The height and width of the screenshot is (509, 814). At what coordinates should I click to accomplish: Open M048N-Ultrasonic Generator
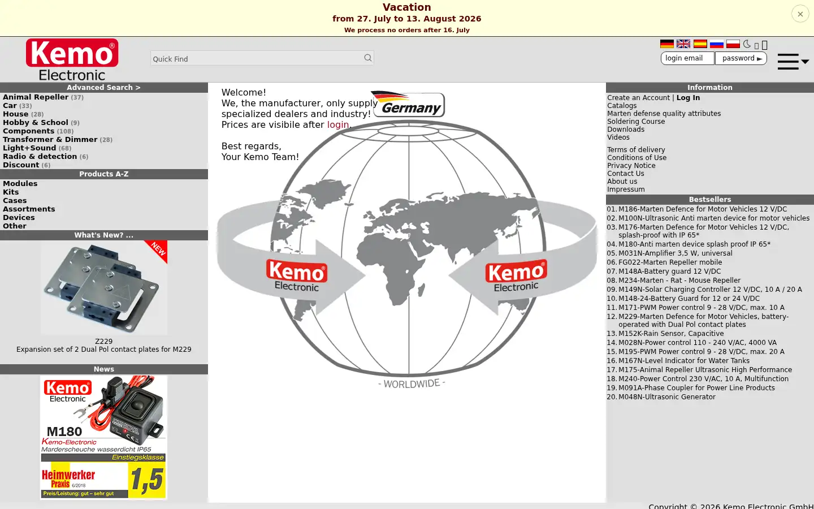point(667,397)
